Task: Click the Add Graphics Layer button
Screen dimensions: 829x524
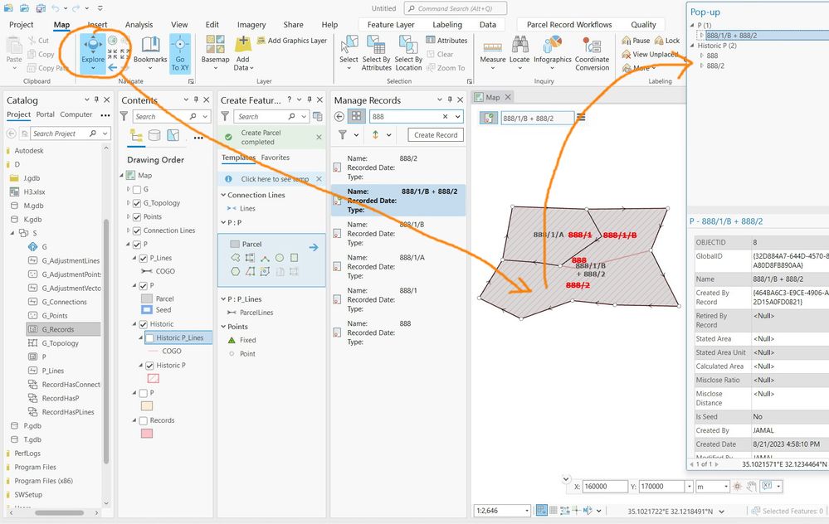Action: pyautogui.click(x=292, y=41)
